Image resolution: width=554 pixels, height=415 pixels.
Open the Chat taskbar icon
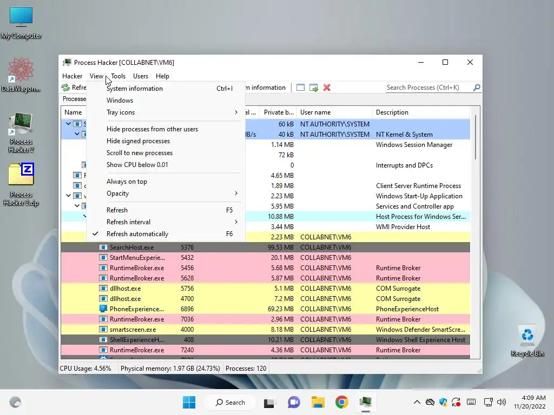click(x=294, y=402)
